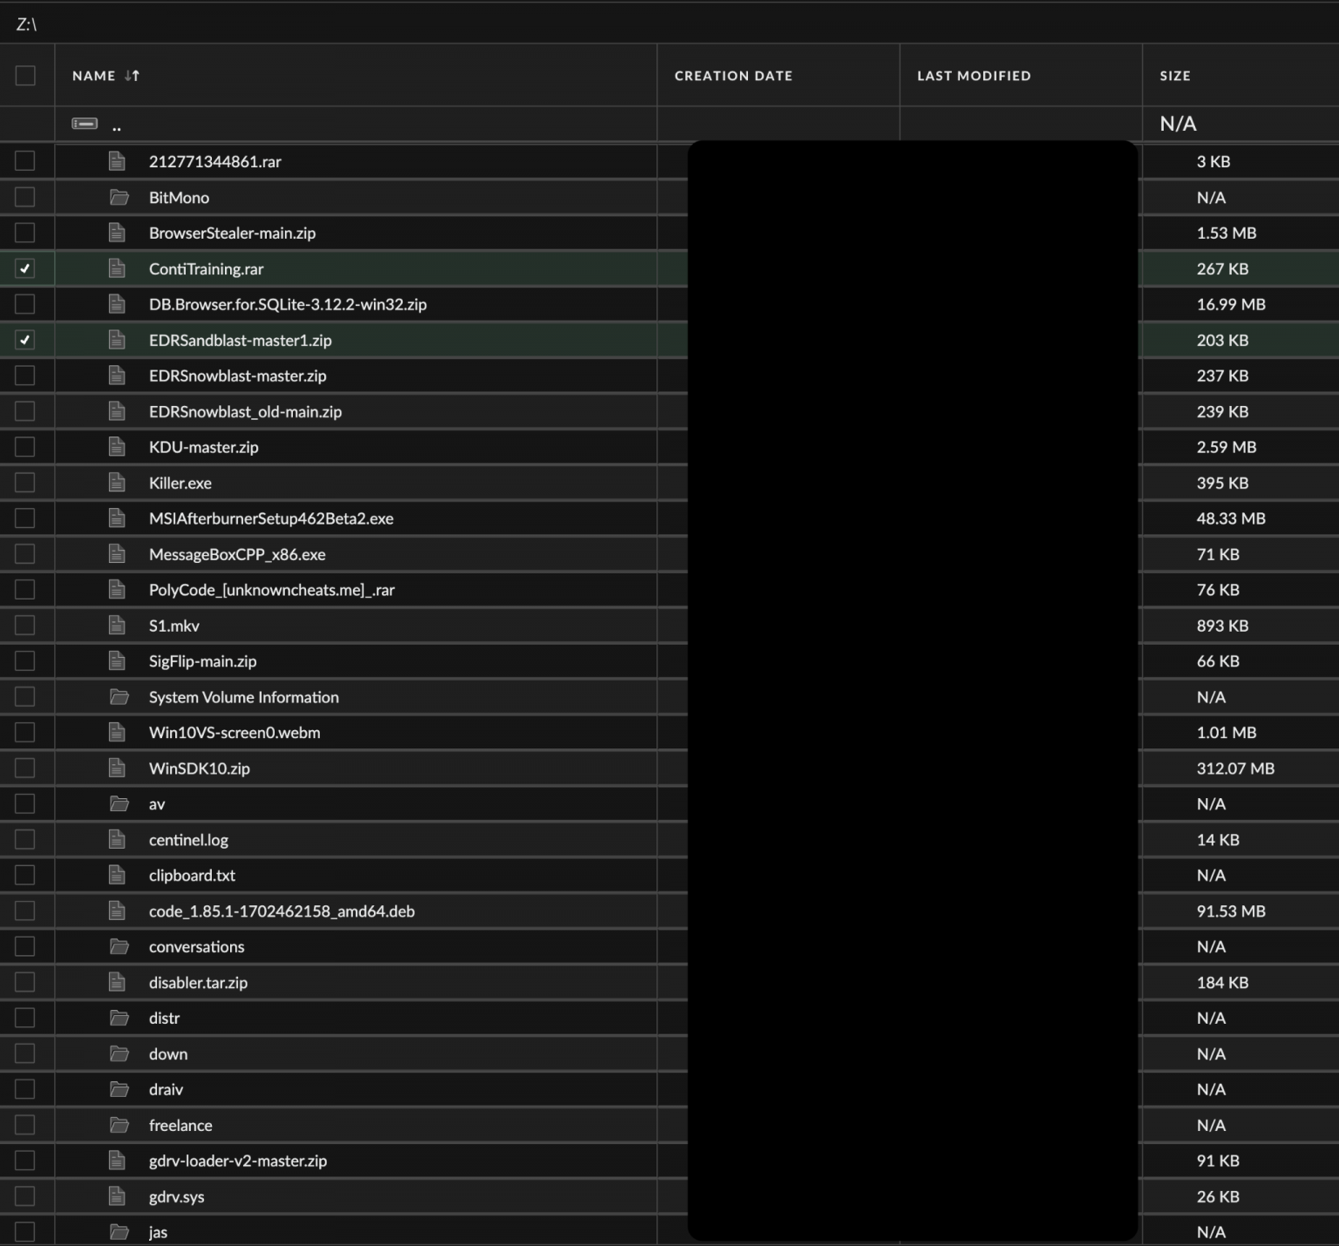Open the BitMono folder icon
Image resolution: width=1339 pixels, height=1246 pixels.
pos(119,197)
